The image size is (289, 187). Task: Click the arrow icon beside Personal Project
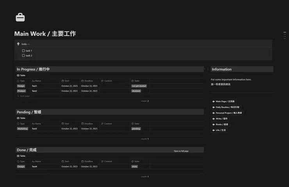pyautogui.click(x=214, y=113)
